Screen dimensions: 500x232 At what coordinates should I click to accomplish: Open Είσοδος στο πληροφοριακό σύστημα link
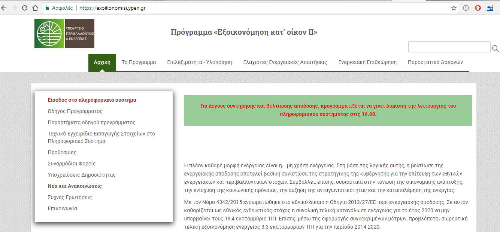point(92,100)
